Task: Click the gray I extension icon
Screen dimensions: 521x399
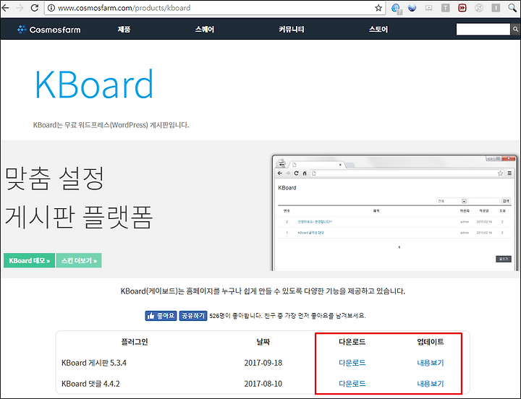Action: click(496, 8)
